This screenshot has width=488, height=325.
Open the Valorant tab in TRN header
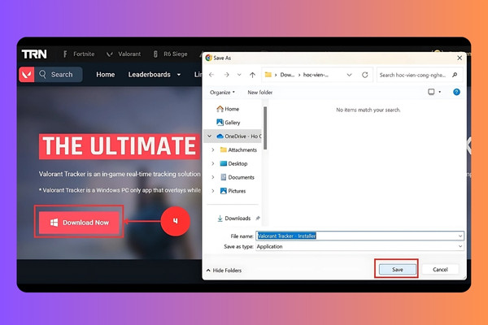(124, 54)
